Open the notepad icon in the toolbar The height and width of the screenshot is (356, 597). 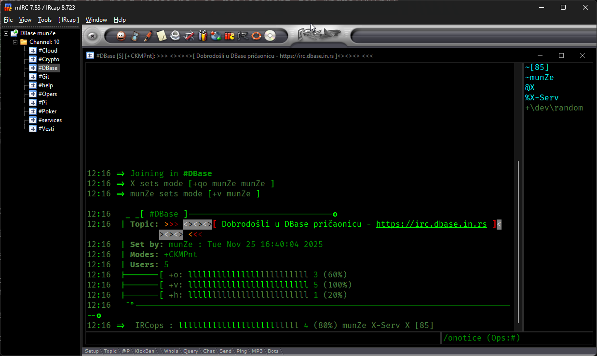tap(161, 35)
